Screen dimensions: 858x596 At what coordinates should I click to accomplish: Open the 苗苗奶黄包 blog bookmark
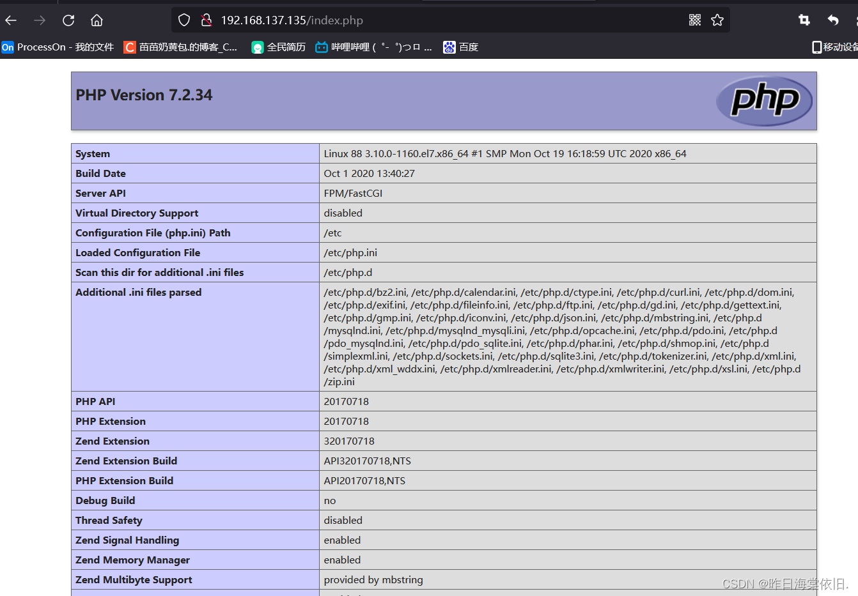pyautogui.click(x=180, y=47)
